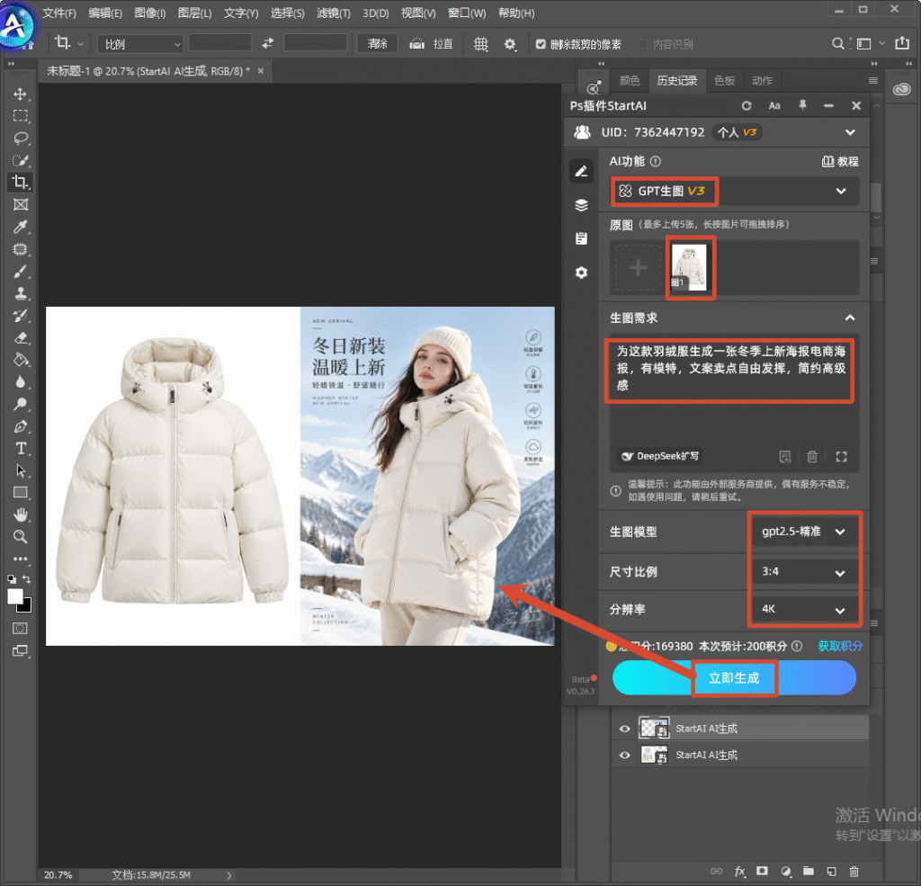
Task: Click into the 生图需求 prompt text
Action: tap(730, 369)
